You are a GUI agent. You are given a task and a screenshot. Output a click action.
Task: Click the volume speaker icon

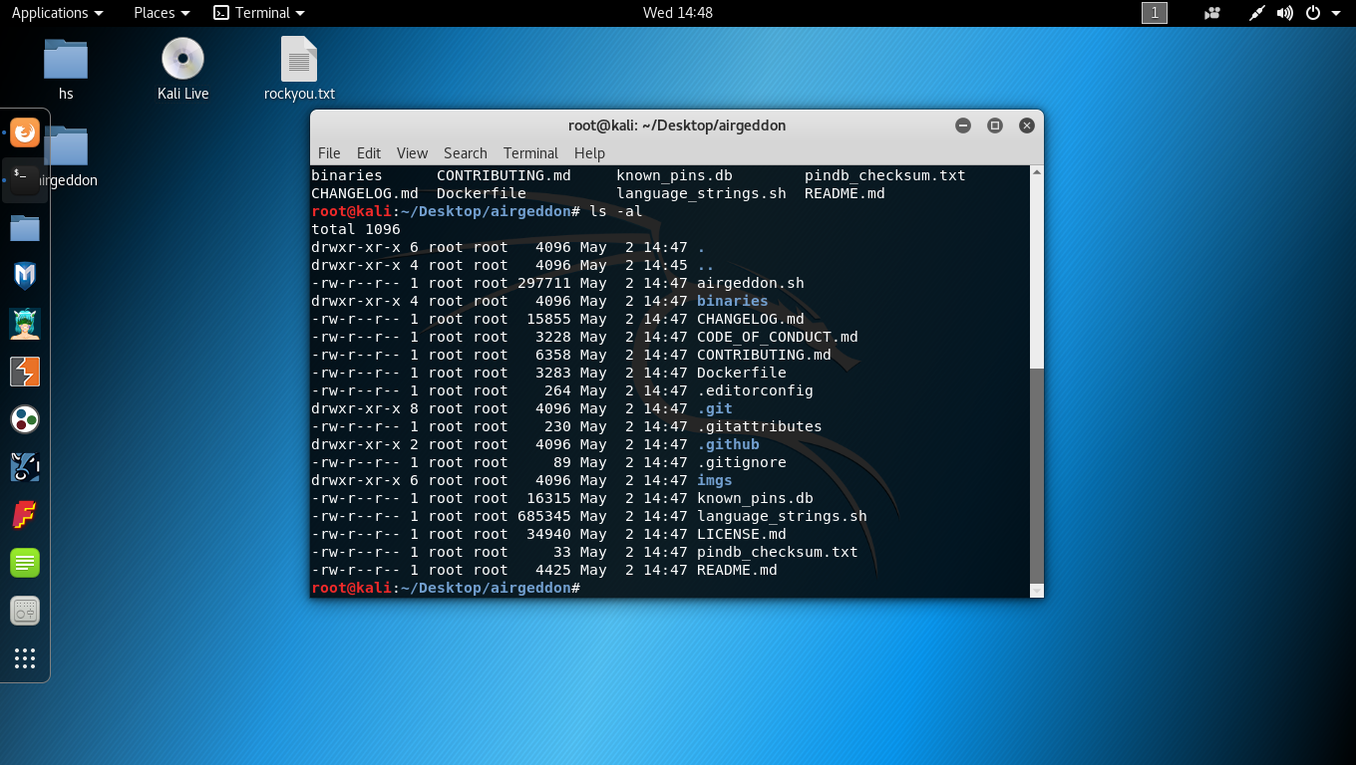pos(1285,13)
